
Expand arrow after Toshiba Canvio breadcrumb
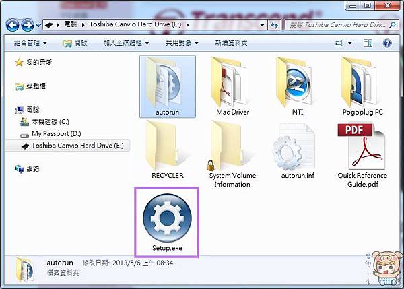point(187,25)
